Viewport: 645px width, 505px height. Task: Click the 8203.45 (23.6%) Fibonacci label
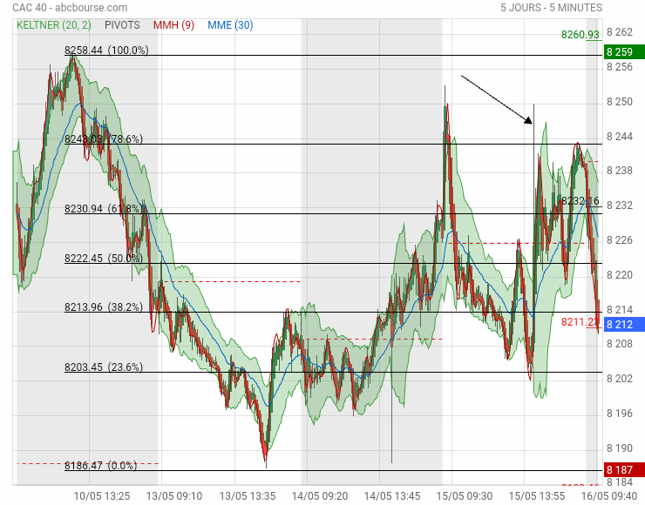tap(104, 367)
